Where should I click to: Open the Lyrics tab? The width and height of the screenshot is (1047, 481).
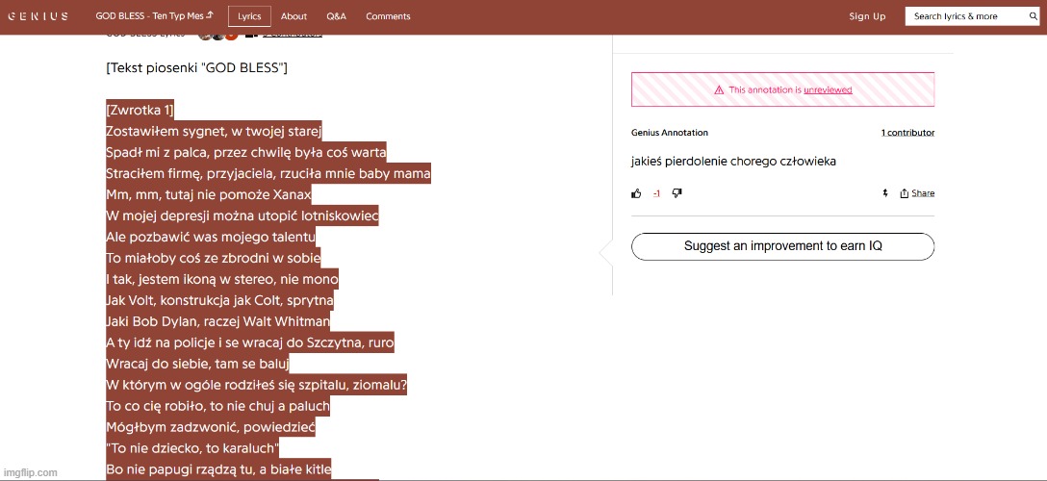[x=249, y=16]
